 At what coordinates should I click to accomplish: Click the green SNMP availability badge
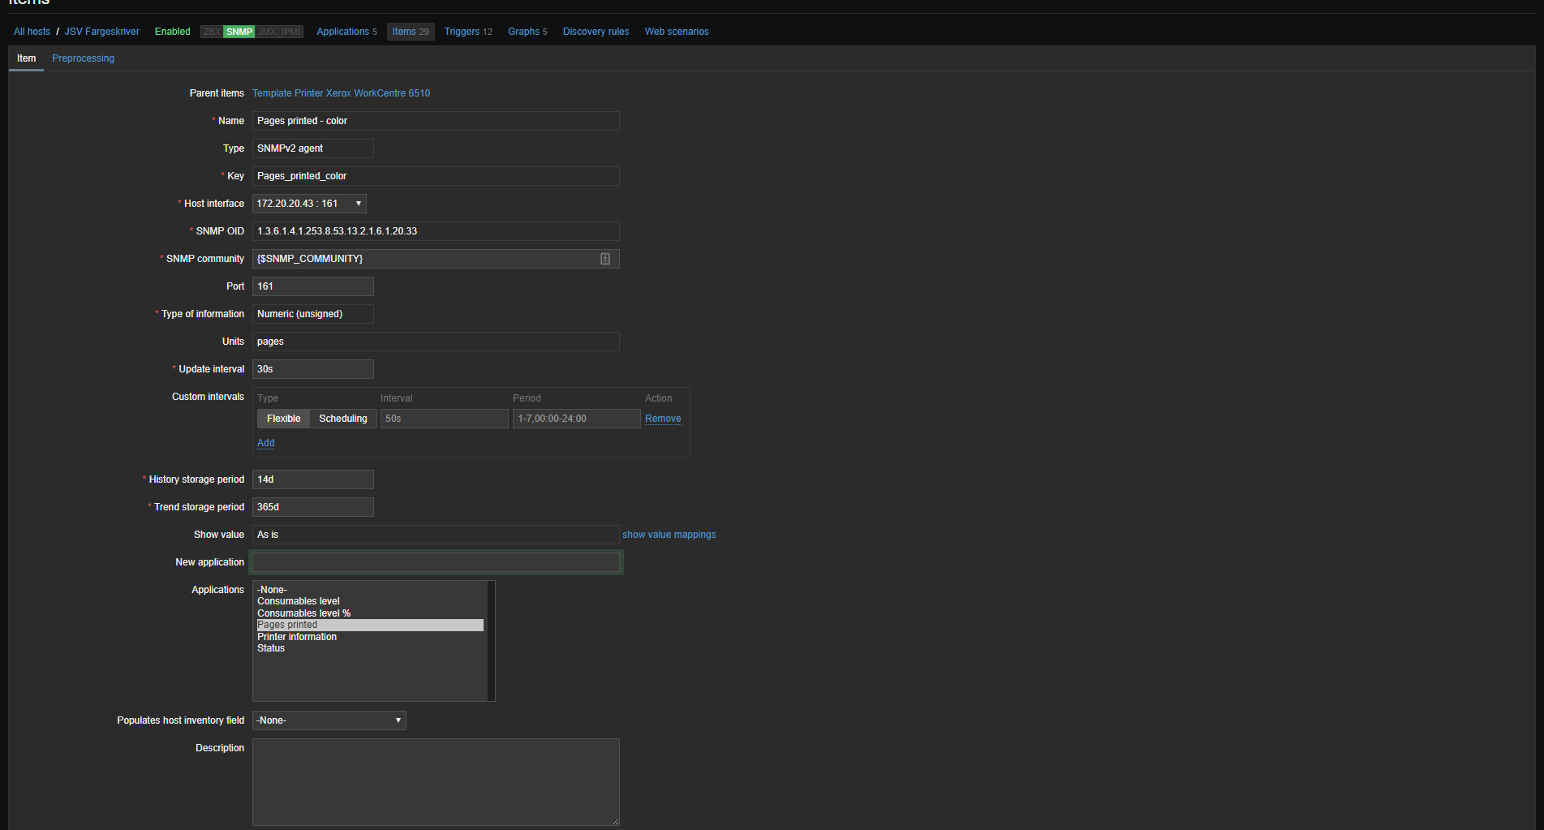click(x=239, y=32)
